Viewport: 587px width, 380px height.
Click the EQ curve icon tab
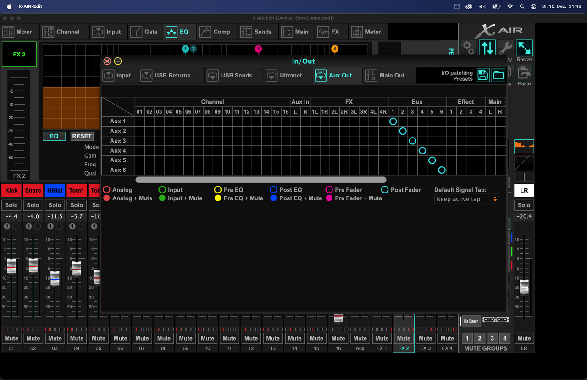tap(172, 32)
